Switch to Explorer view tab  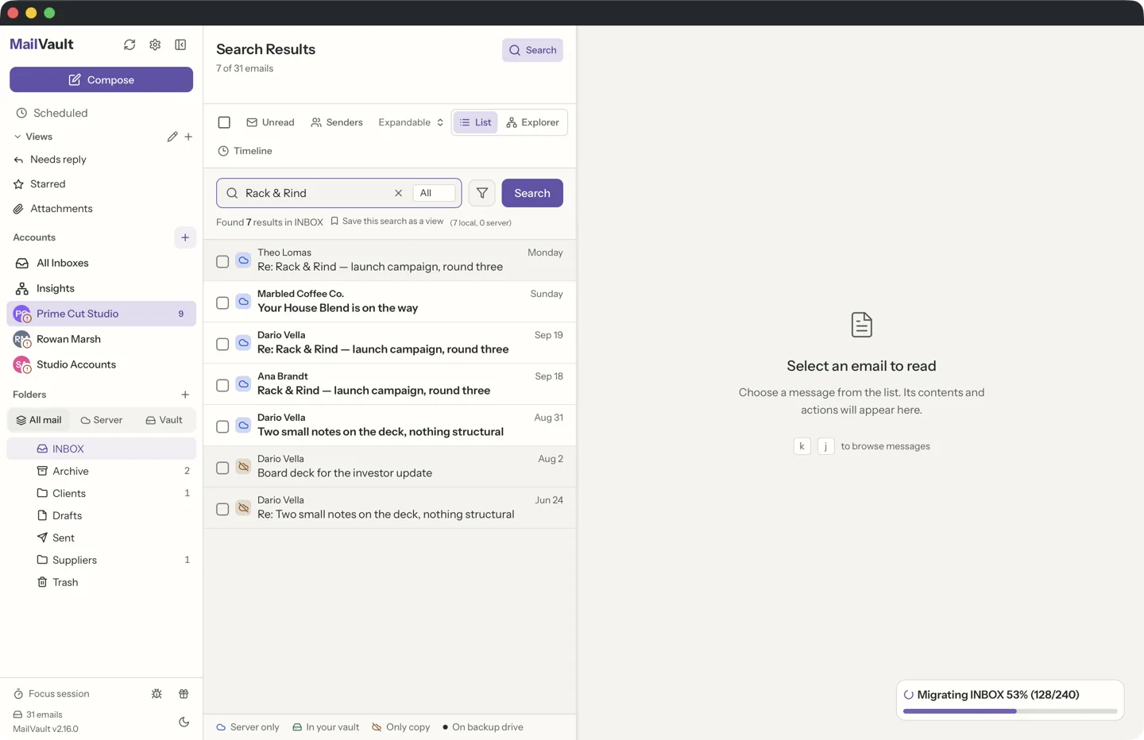(532, 122)
